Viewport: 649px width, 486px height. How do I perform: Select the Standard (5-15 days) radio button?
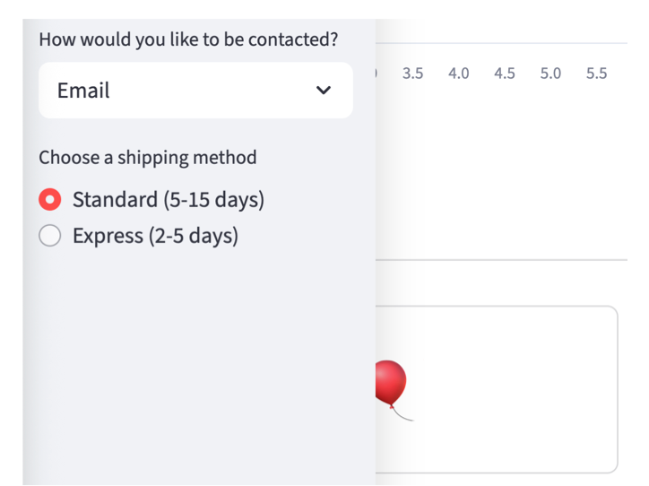pos(50,199)
